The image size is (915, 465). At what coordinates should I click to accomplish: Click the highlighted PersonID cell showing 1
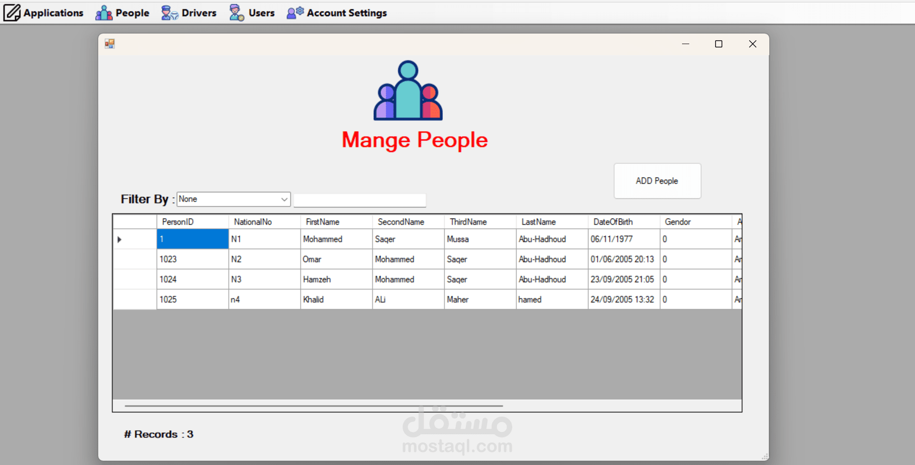click(192, 239)
